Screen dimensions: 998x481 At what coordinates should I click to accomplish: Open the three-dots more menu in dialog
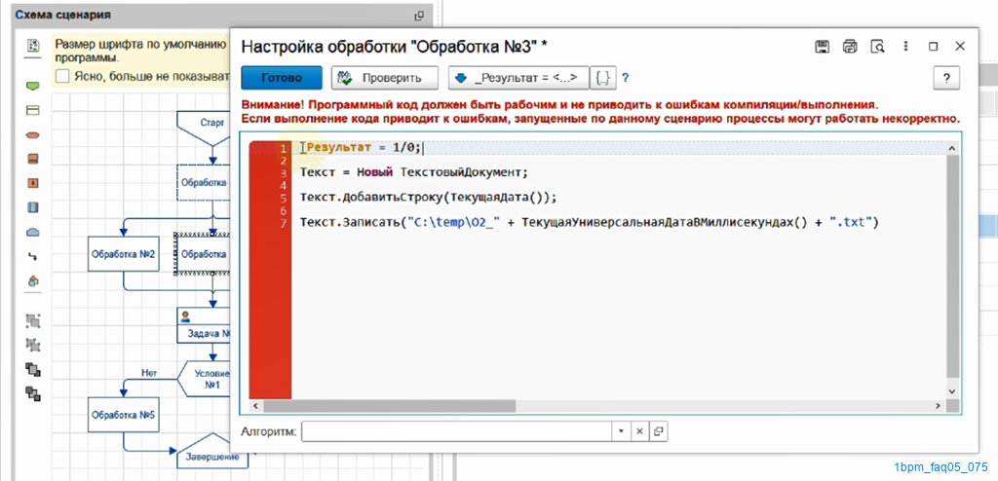[x=905, y=47]
